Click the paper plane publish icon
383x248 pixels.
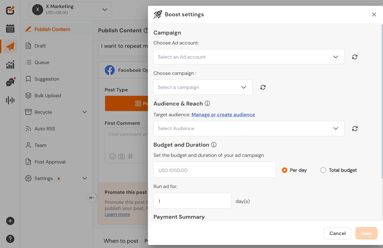pos(10,46)
